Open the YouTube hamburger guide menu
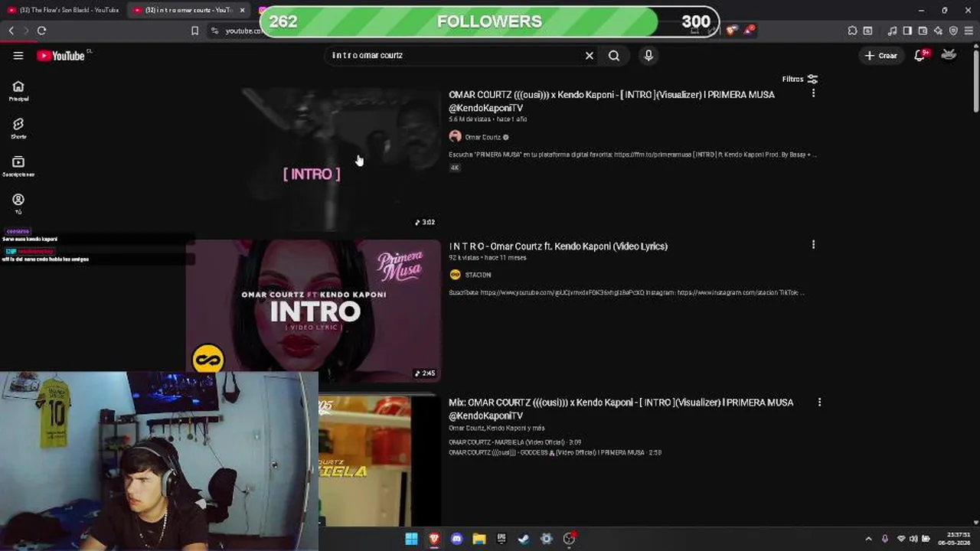This screenshot has height=551, width=980. pyautogui.click(x=18, y=55)
